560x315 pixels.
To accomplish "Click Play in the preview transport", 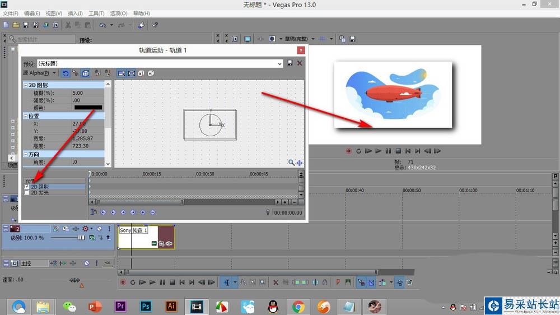I will click(x=378, y=151).
